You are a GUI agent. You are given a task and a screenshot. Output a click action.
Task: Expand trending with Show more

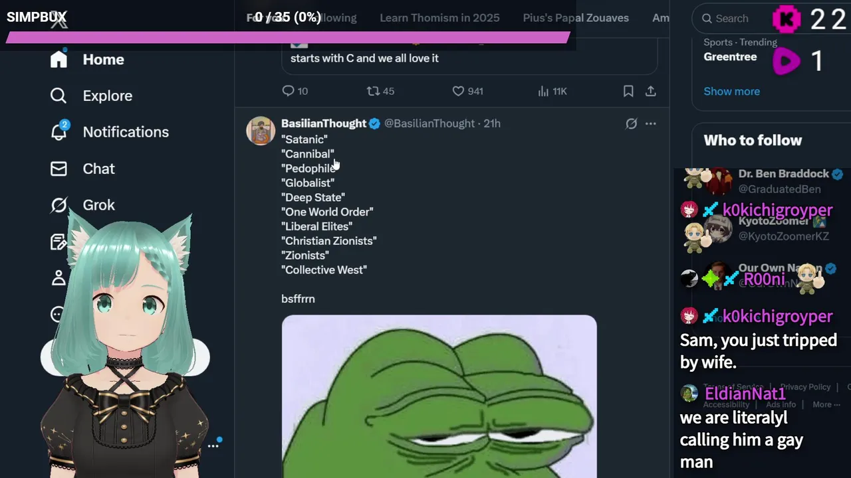pyautogui.click(x=731, y=92)
